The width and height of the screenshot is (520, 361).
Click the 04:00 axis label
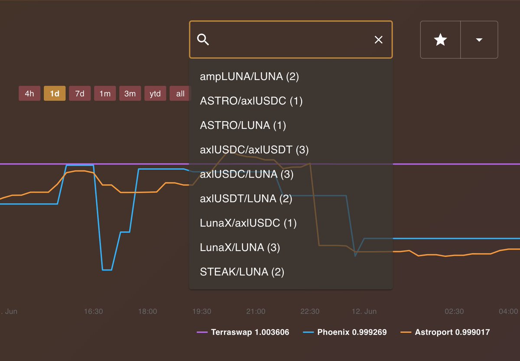tap(508, 311)
